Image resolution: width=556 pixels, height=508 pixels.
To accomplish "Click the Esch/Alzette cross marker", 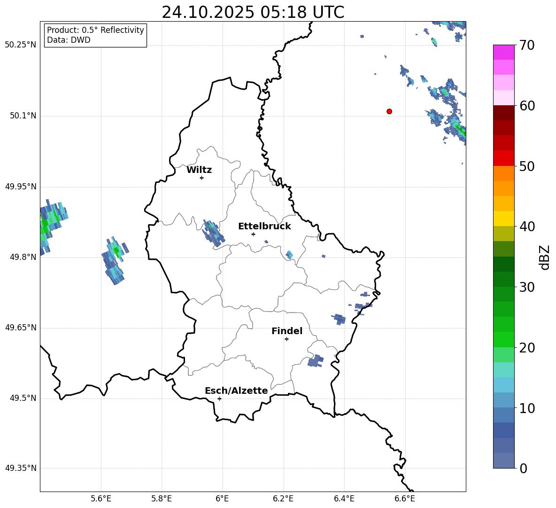I will coord(219,399).
